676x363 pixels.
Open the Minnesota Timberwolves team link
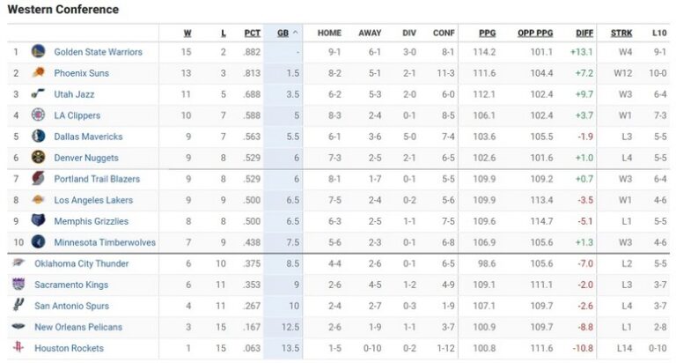click(105, 242)
